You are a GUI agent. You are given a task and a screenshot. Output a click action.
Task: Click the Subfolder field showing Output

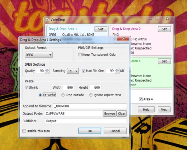85,121
